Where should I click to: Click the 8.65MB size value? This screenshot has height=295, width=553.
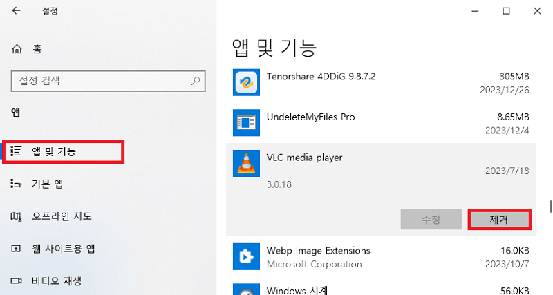(513, 117)
